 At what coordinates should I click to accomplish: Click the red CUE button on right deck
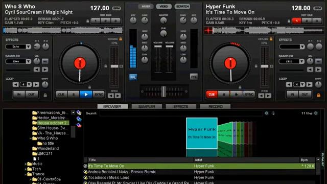point(212,95)
